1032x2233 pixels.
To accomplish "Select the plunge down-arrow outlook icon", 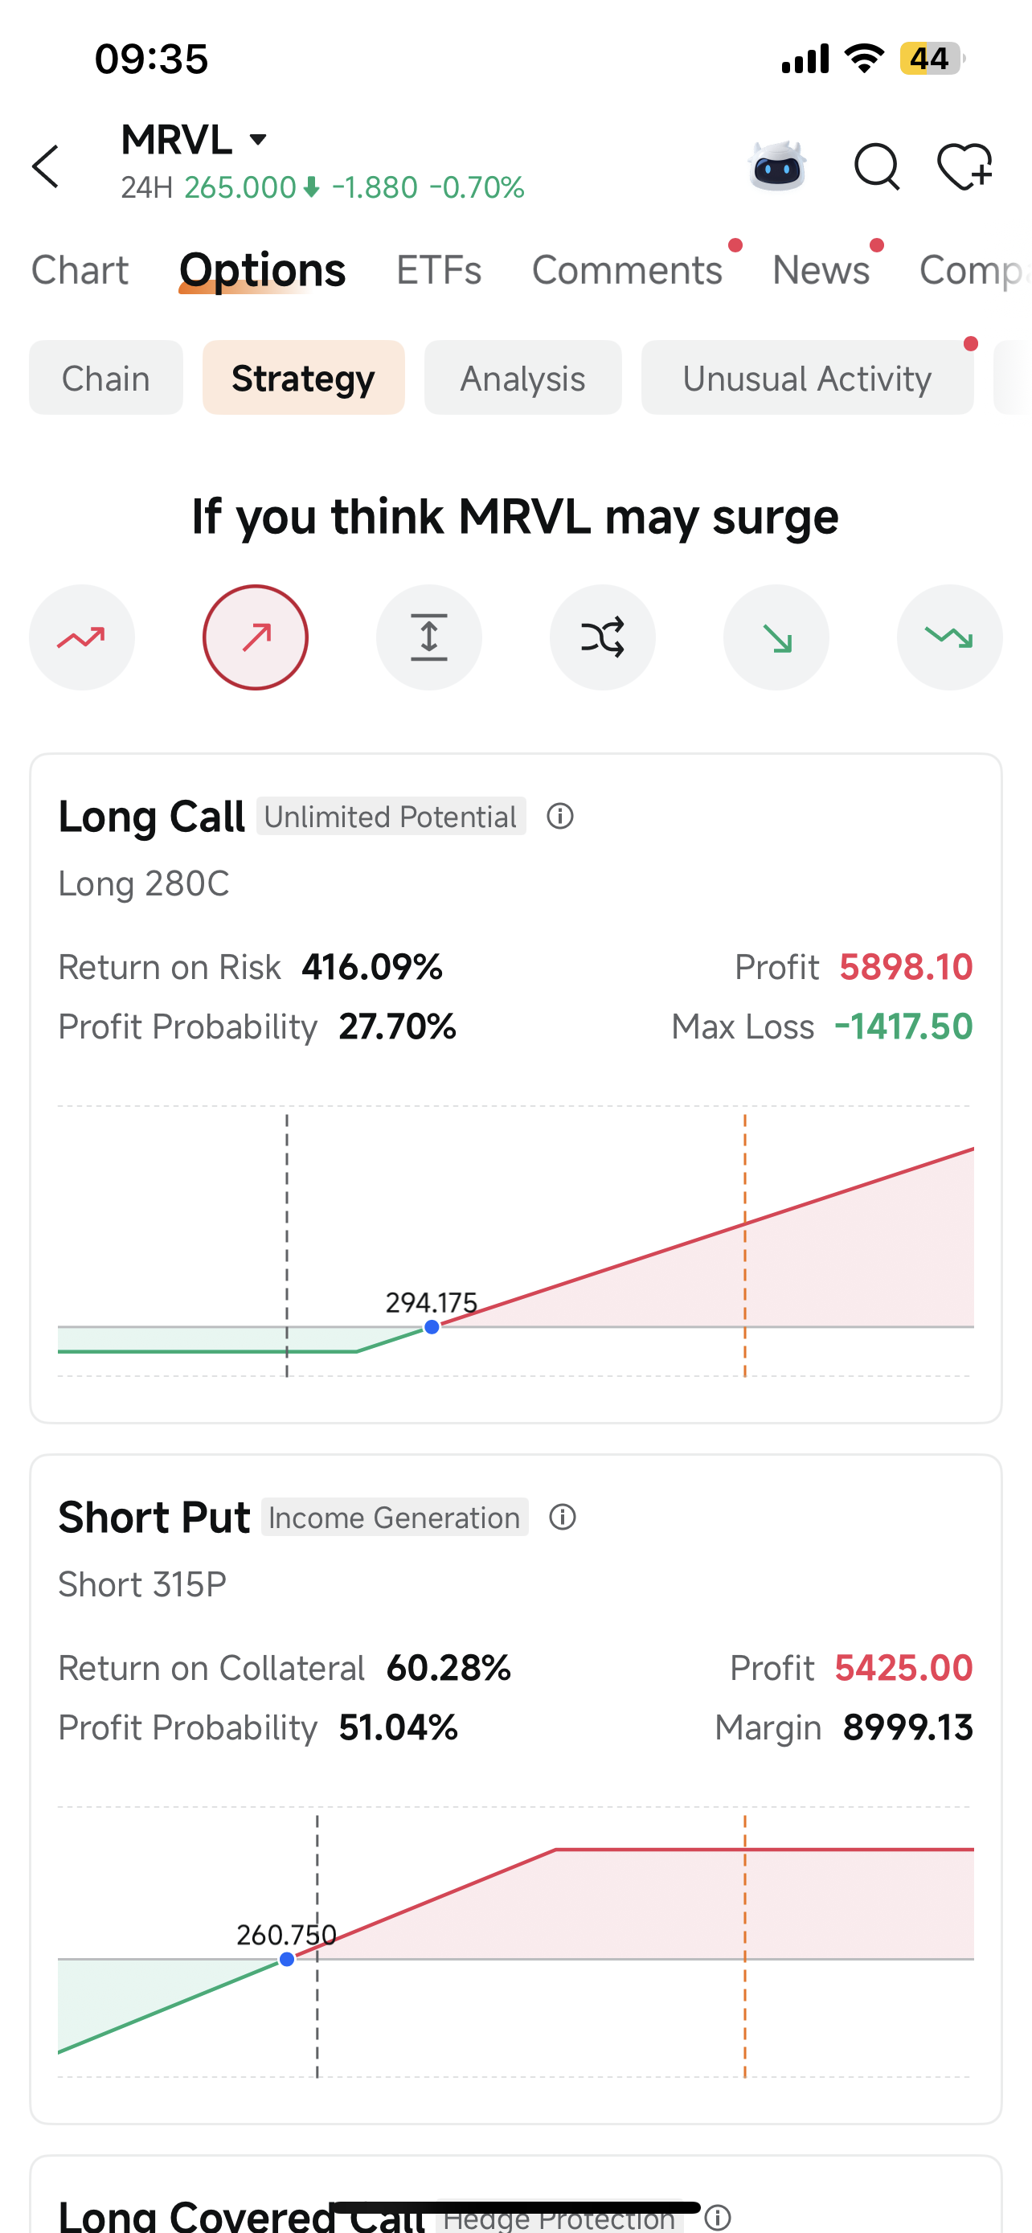I will pos(776,637).
